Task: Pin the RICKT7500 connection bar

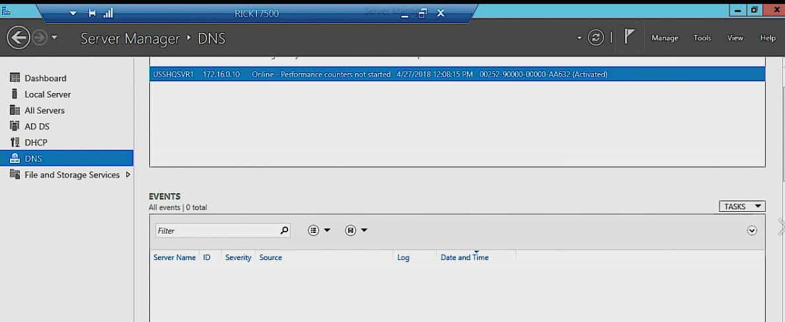Action: tap(91, 13)
